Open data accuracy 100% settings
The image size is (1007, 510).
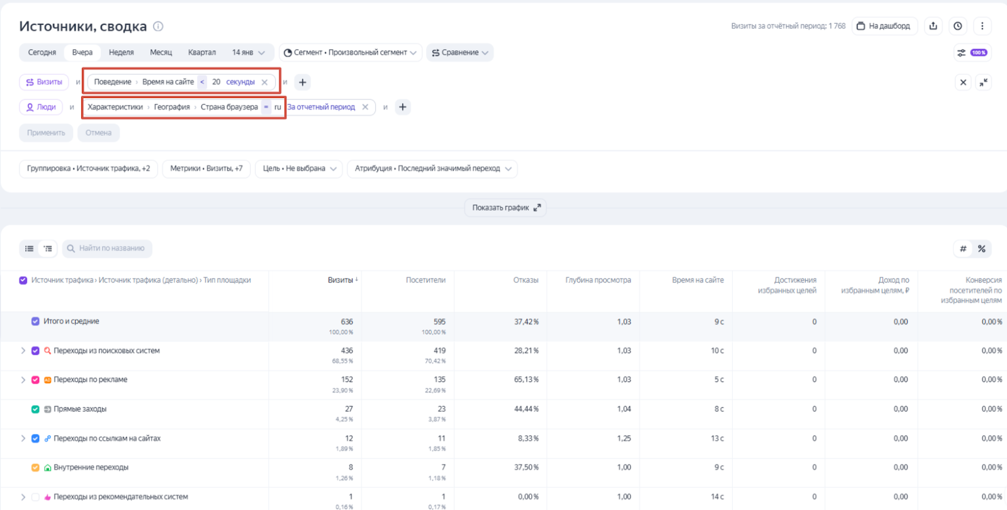972,53
